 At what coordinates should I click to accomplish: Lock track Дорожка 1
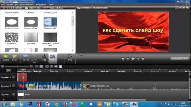tap(14, 95)
